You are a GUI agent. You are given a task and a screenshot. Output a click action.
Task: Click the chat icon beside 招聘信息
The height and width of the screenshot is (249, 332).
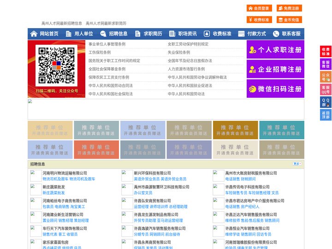103,34
